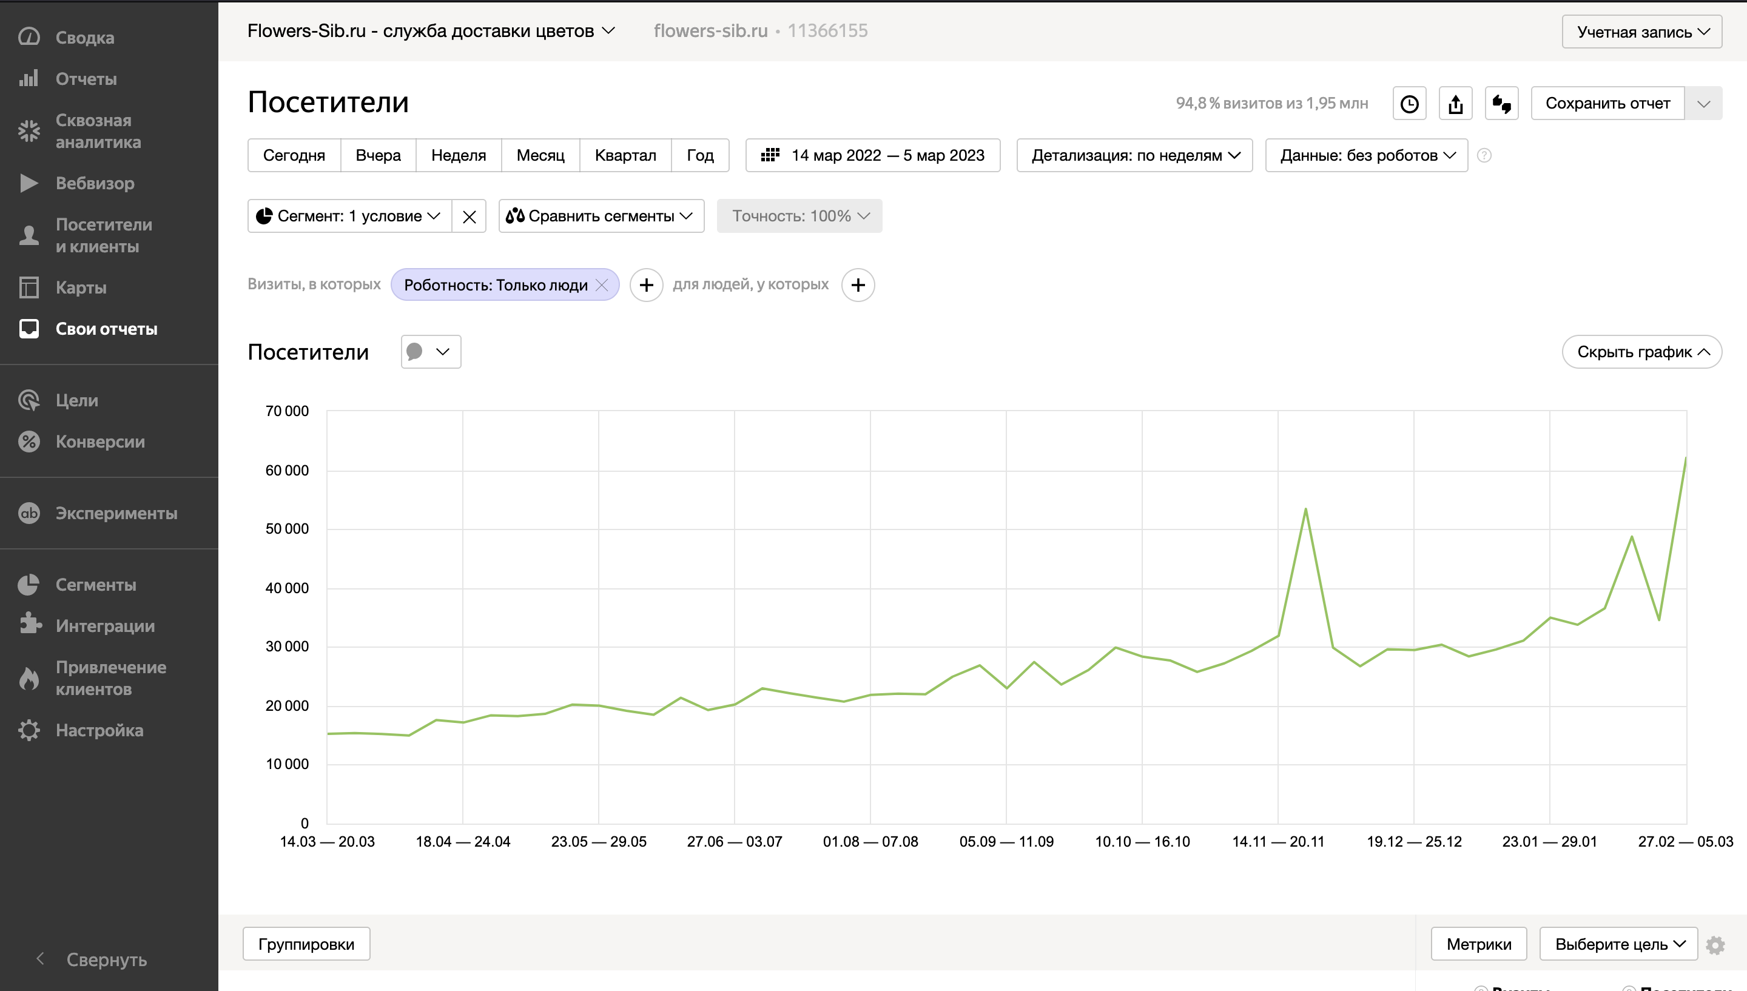Click the feedback thumbs icon

click(x=1501, y=104)
